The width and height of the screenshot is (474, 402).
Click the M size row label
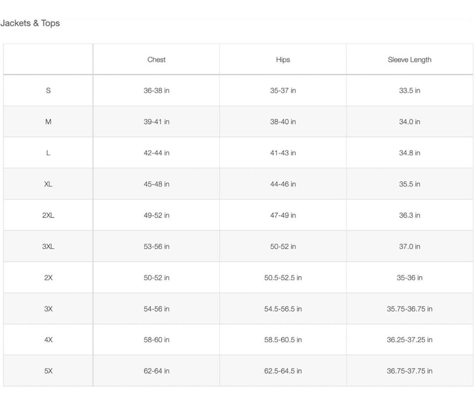pos(48,122)
